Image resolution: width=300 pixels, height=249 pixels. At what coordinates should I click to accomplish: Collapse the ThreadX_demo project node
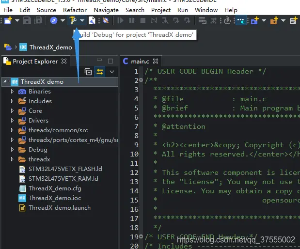click(5, 81)
